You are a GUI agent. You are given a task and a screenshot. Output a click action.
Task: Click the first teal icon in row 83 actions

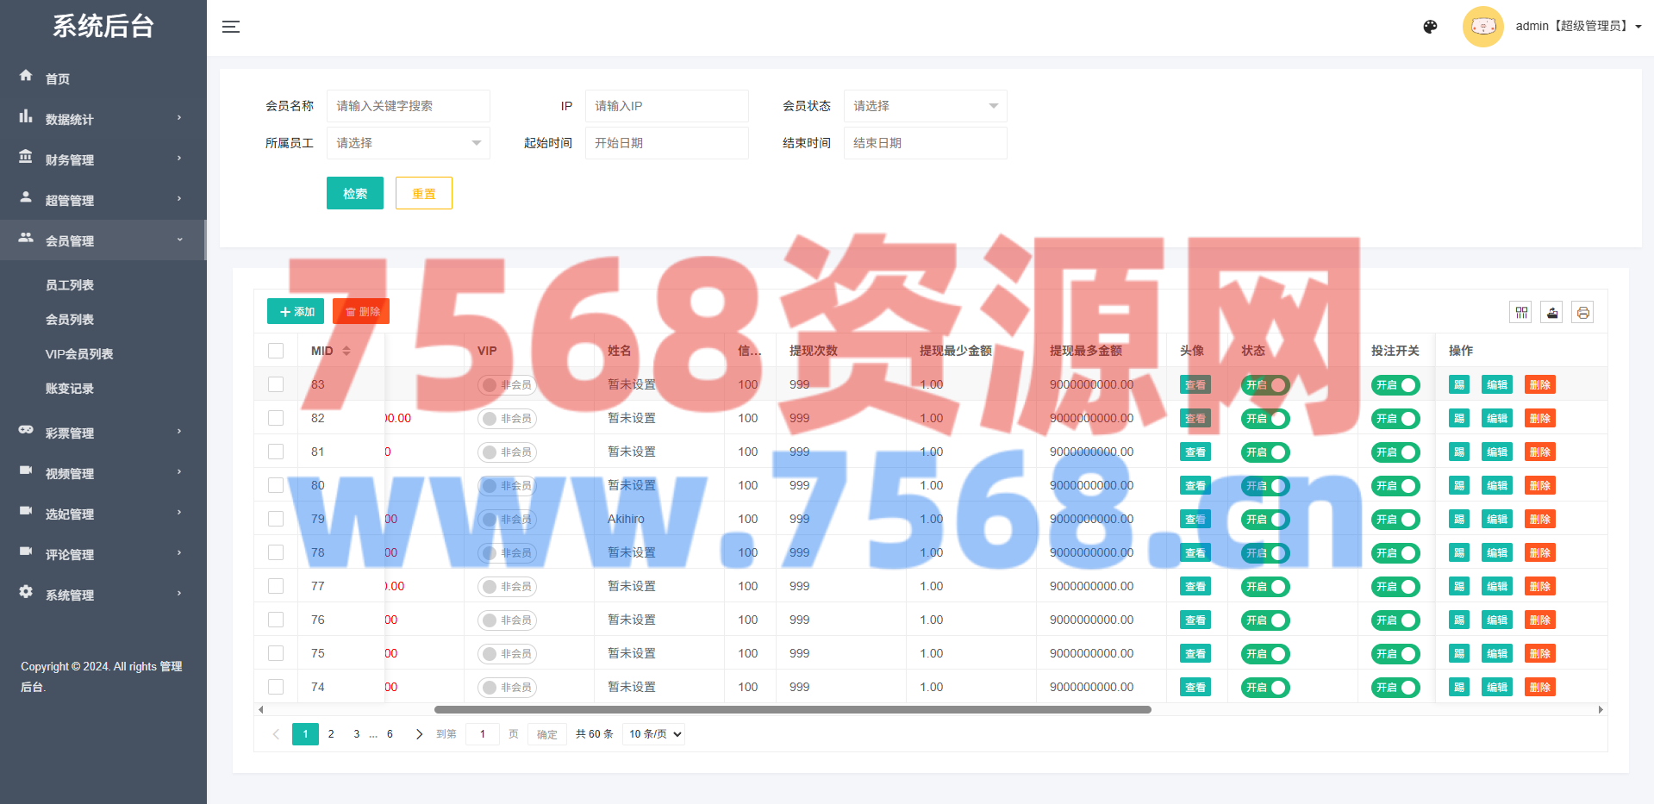coord(1458,385)
